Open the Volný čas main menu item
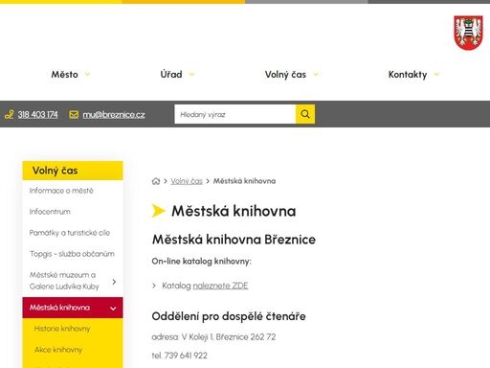Viewport: 490px width, 368px height. click(285, 75)
